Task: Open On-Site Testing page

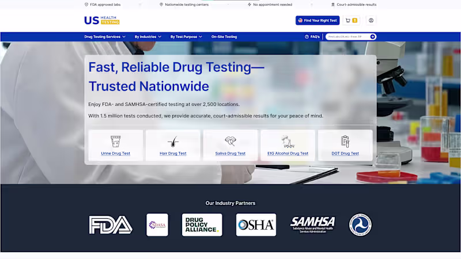Action: coord(224,37)
